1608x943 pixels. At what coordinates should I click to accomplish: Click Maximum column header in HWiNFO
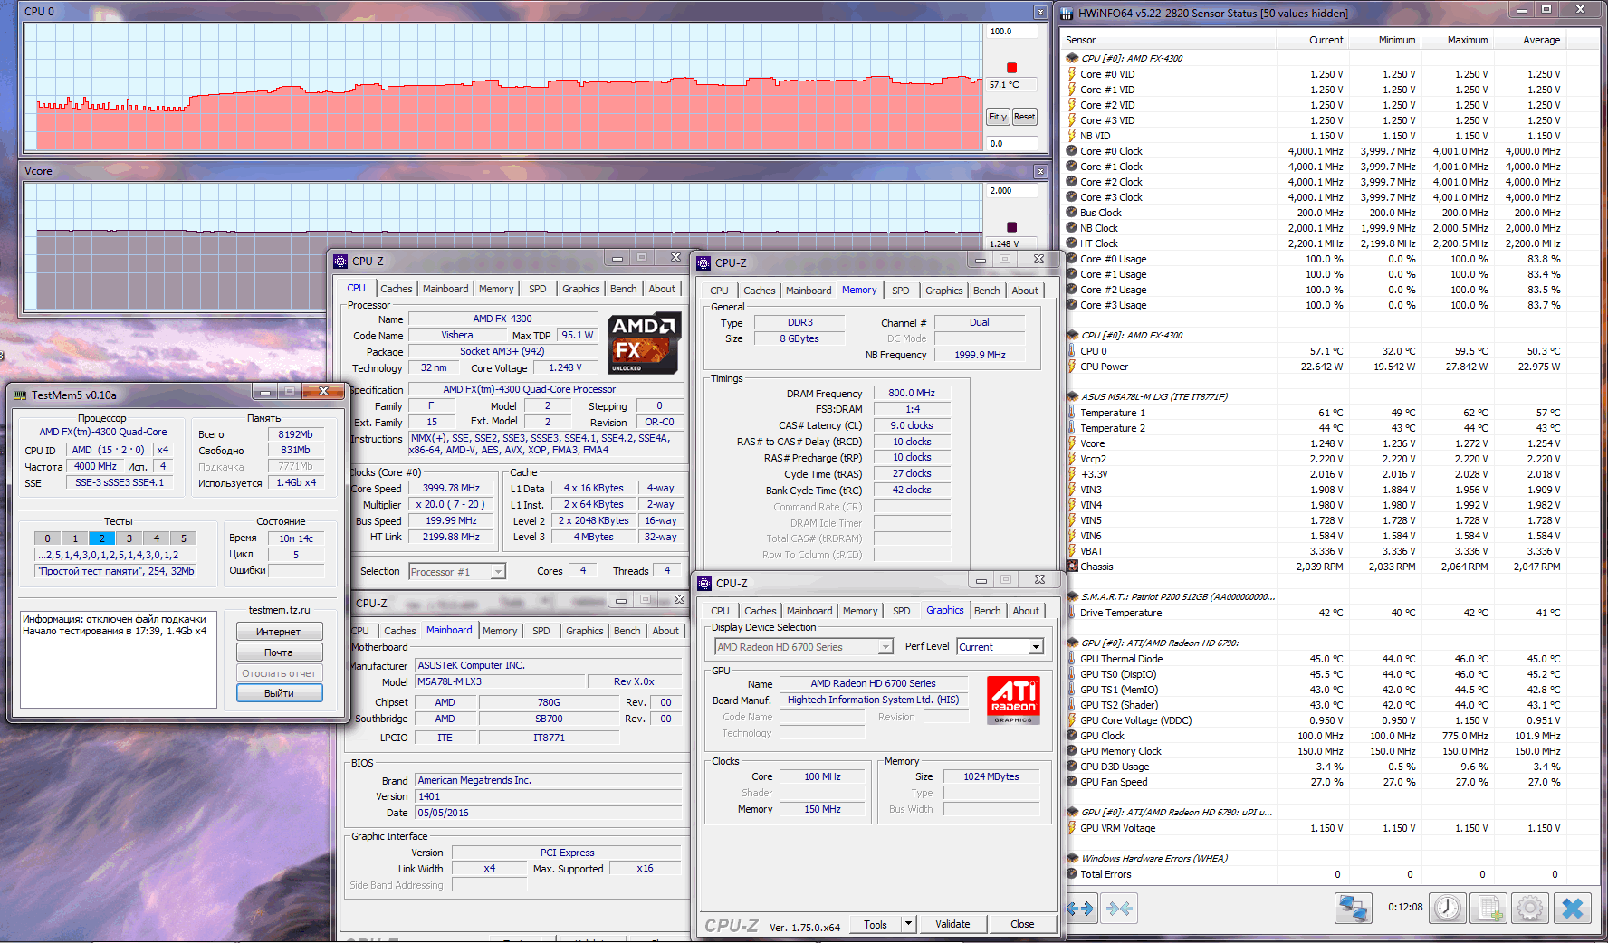1458,40
